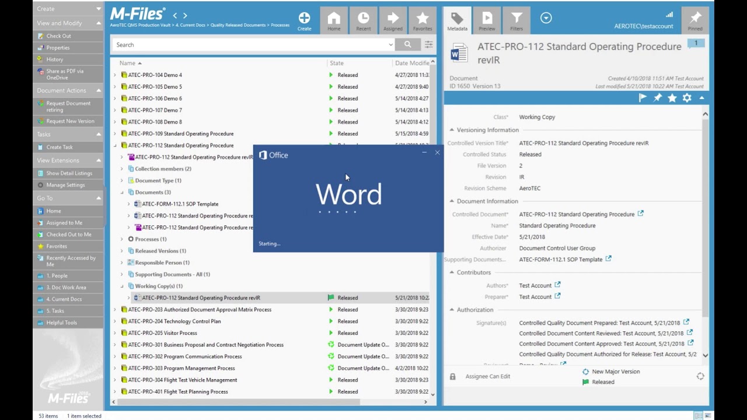Expand Collection members (2) node
The image size is (747, 420).
(x=122, y=169)
